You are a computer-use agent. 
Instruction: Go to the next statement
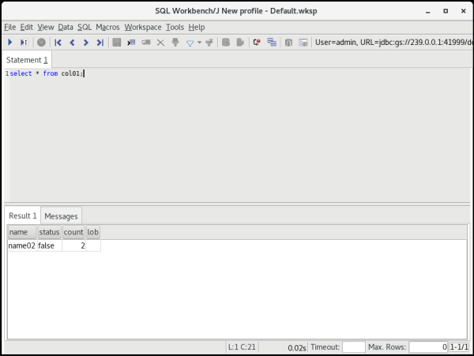(86, 43)
